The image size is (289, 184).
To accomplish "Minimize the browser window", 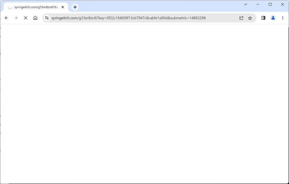I will [257, 4].
